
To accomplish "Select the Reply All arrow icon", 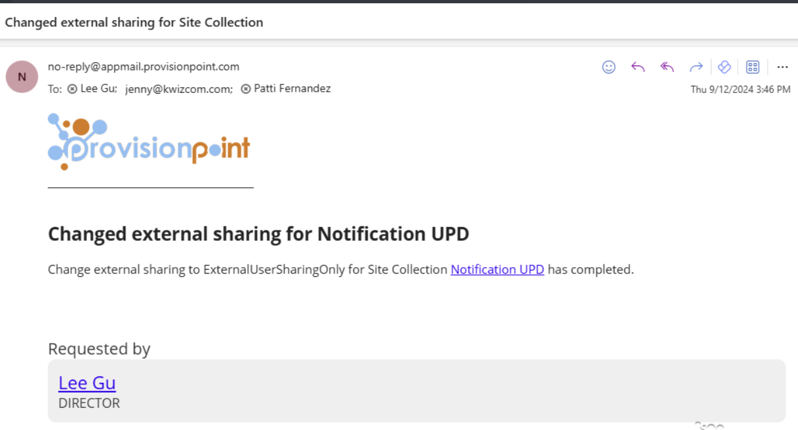I will pos(667,67).
